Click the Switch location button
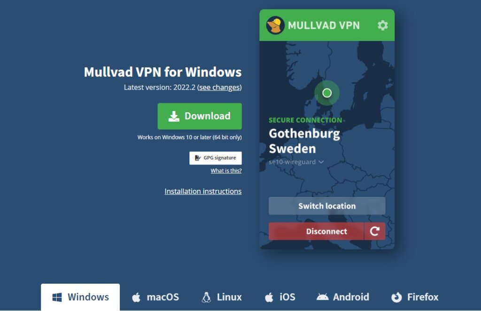The width and height of the screenshot is (481, 311). [x=327, y=206]
